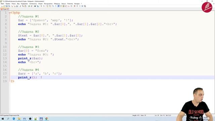Click the New file toolbar icon
Screen dimensions: 215x121
click(x=2, y=6)
